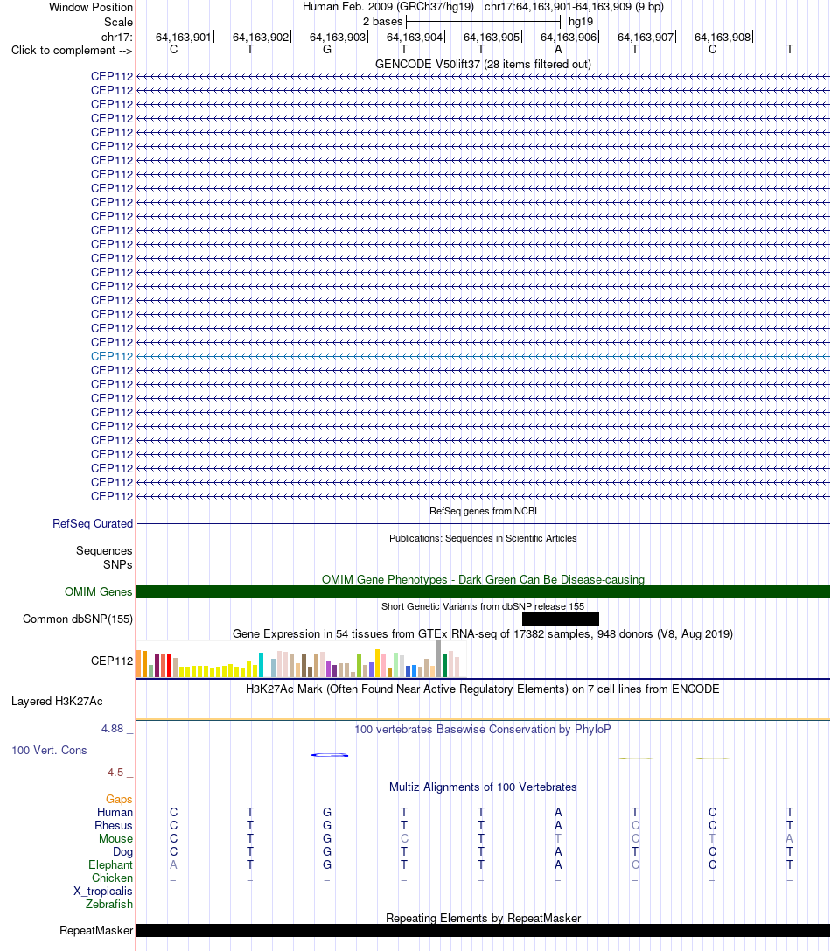Image resolution: width=831 pixels, height=951 pixels.
Task: Click the -4.5 PhyloP lower scale value
Action: pyautogui.click(x=114, y=773)
